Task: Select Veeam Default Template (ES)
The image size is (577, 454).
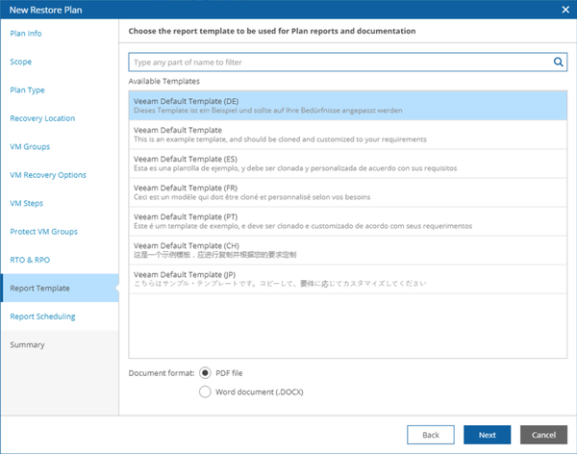Action: pyautogui.click(x=341, y=164)
